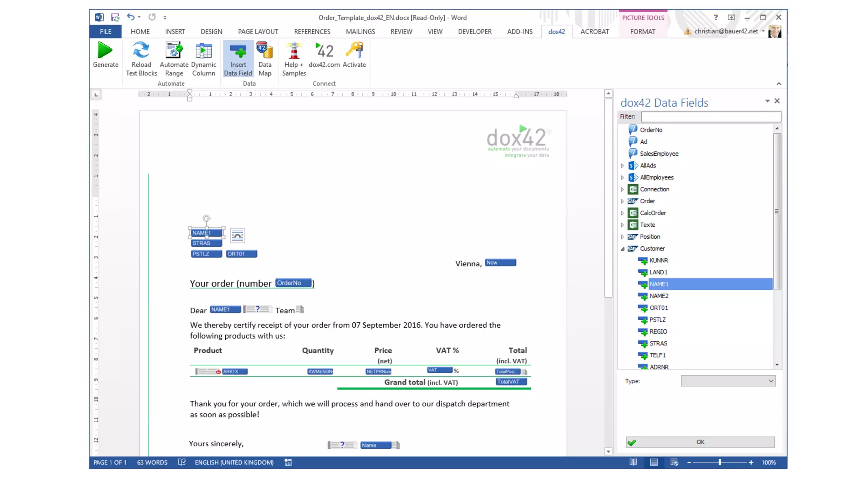The image size is (856, 481).
Task: Click the dox42.com ribbon icon
Action: (x=324, y=51)
